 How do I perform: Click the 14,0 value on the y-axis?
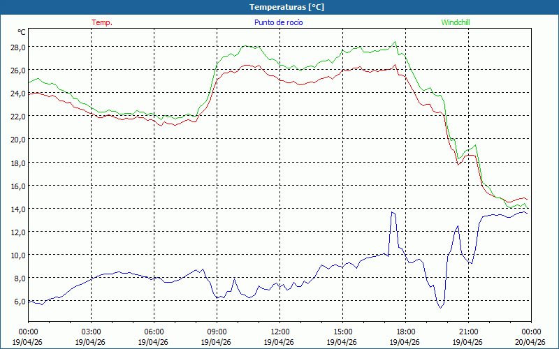(x=17, y=209)
